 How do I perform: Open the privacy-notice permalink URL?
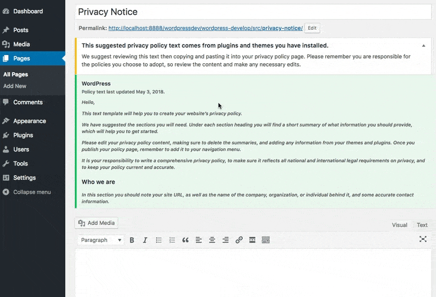coord(205,28)
